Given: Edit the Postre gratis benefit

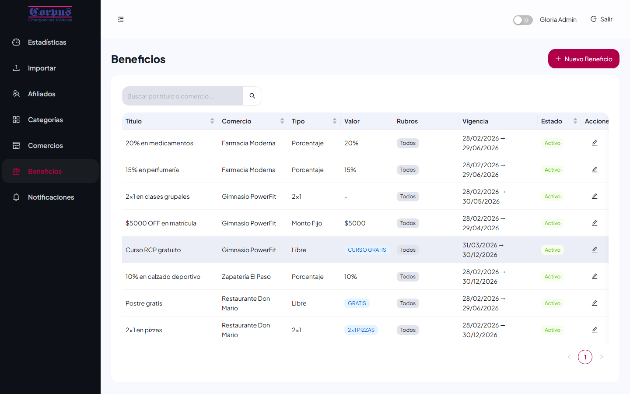Looking at the screenshot, I should click(x=595, y=303).
